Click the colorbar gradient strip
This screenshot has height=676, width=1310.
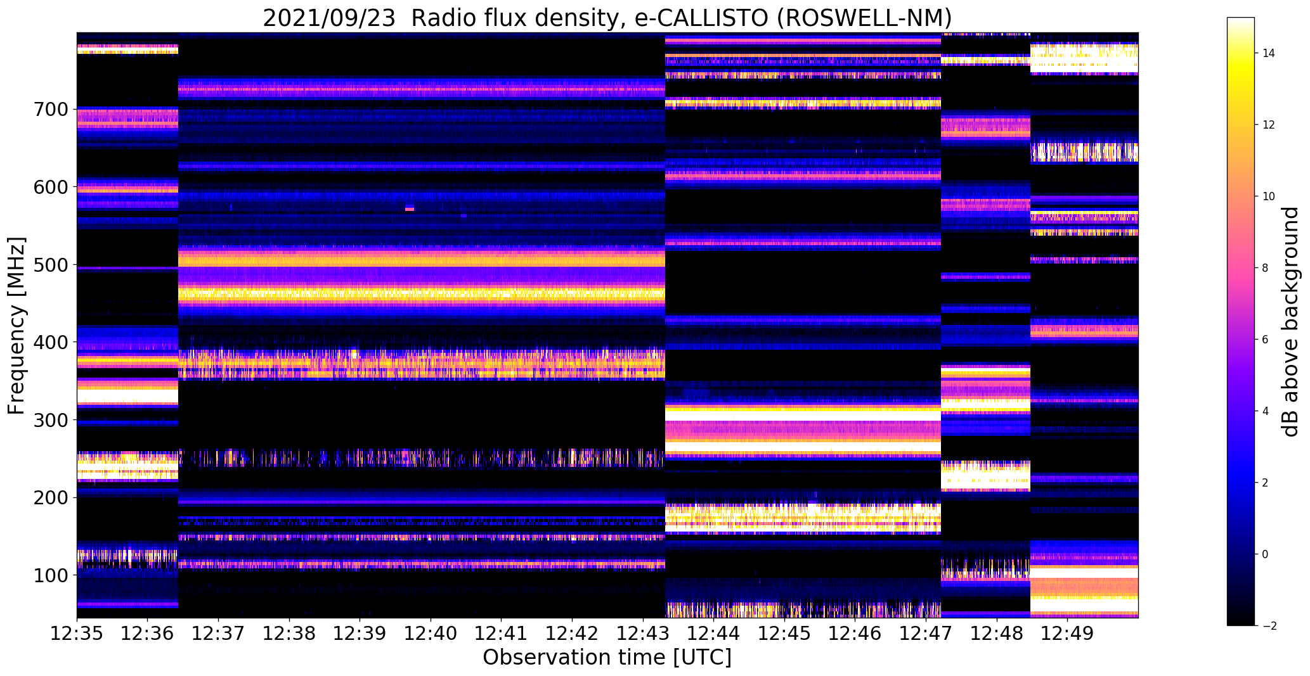click(1241, 321)
